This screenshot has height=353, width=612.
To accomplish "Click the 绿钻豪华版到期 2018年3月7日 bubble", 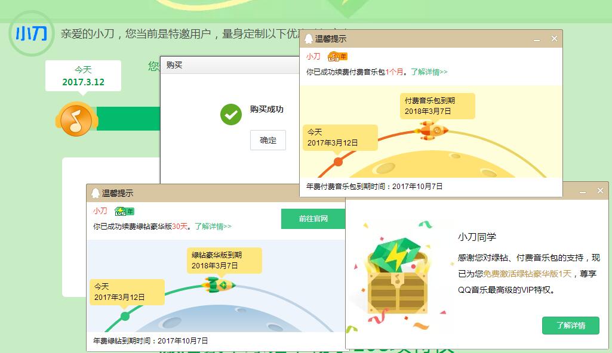I will click(224, 260).
